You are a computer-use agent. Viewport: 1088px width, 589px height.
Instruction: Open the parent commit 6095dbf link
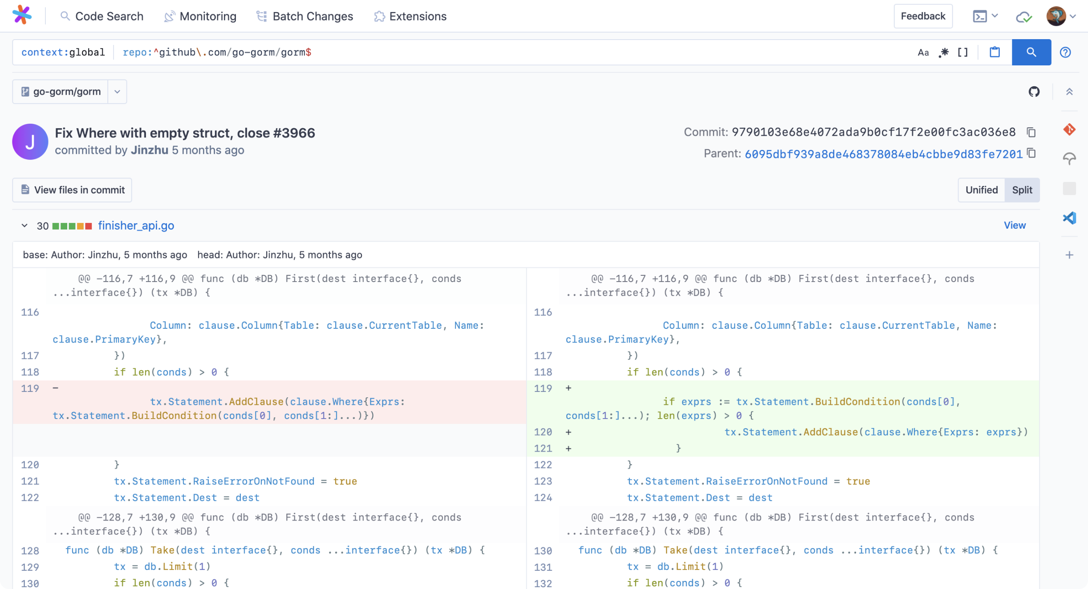tap(884, 154)
